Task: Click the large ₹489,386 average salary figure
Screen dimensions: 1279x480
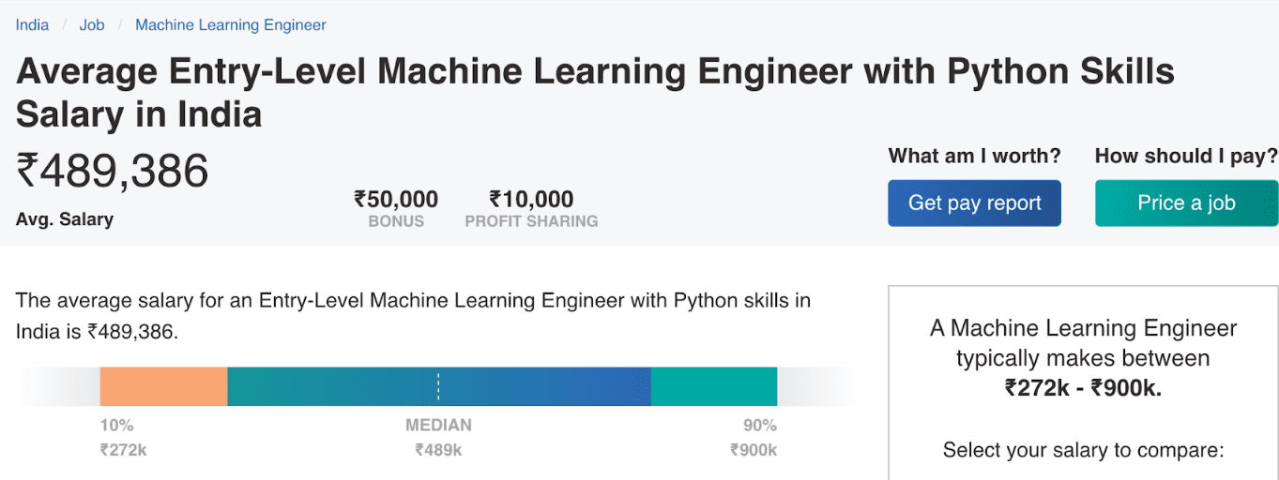Action: pos(113,172)
